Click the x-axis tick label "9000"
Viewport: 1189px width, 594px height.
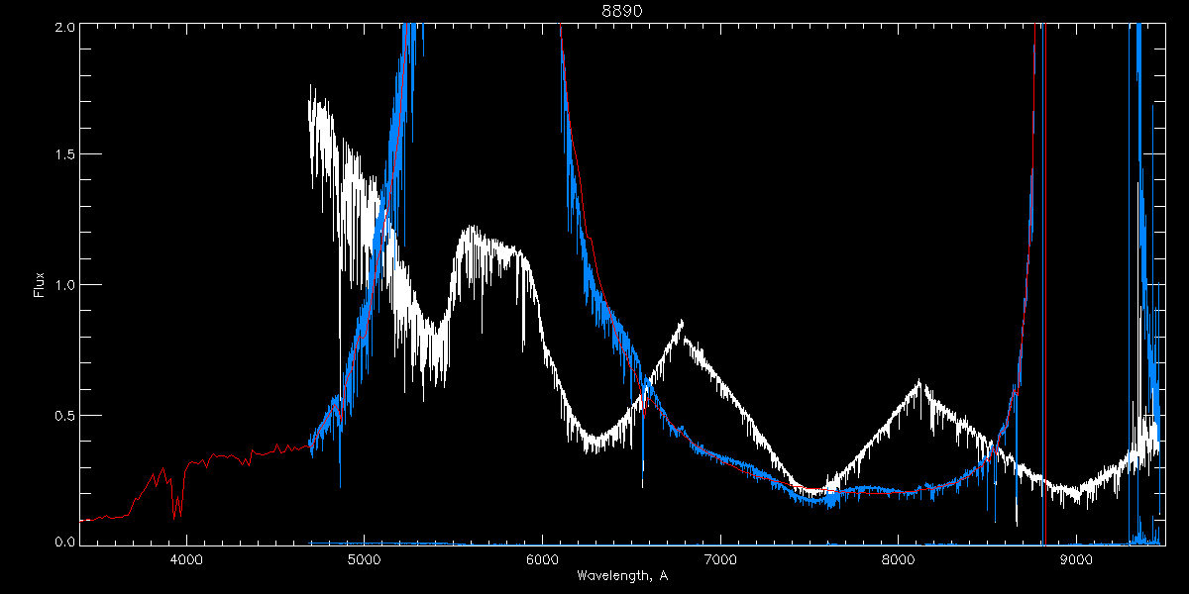click(x=1076, y=560)
